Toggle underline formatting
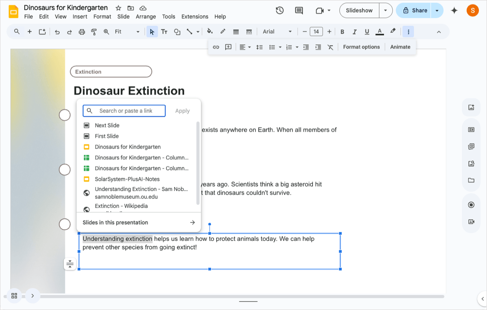The height and width of the screenshot is (310, 487). pyautogui.click(x=367, y=32)
